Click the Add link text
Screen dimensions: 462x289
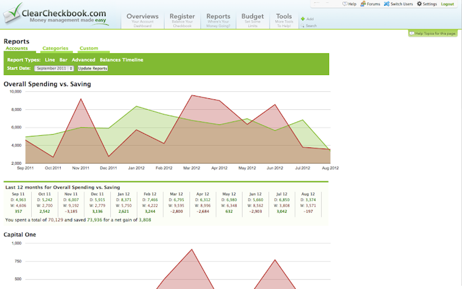310,19
